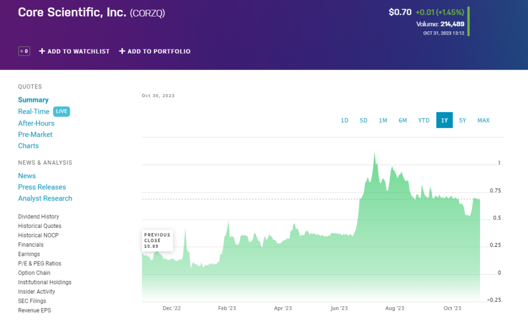Select the 1M time range
The width and height of the screenshot is (528, 333).
(383, 120)
